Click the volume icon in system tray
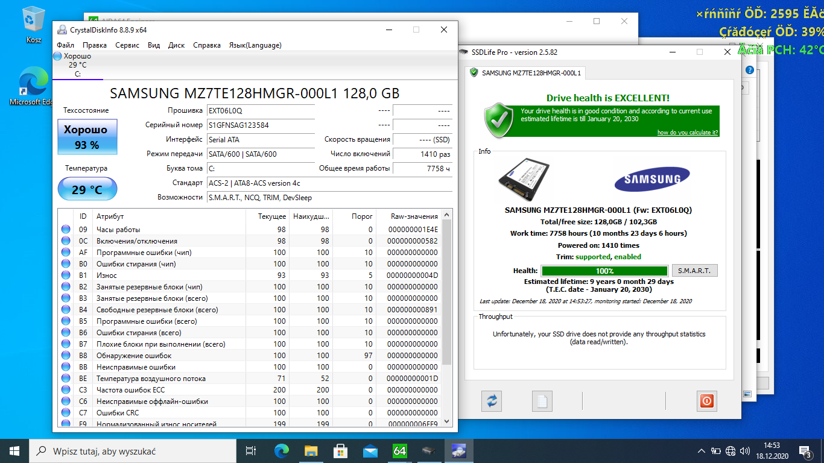The width and height of the screenshot is (824, 463). pyautogui.click(x=745, y=451)
